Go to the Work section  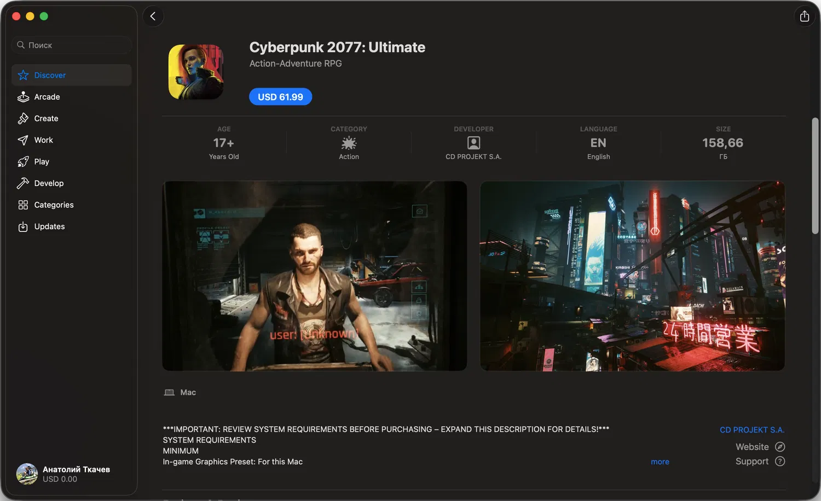click(71, 140)
